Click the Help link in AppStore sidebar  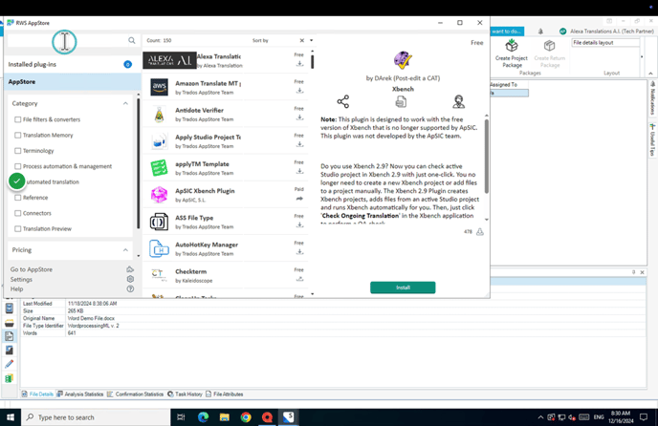click(x=17, y=288)
